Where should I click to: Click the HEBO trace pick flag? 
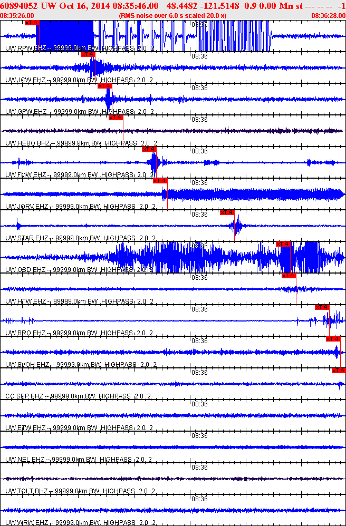[x=116, y=118]
